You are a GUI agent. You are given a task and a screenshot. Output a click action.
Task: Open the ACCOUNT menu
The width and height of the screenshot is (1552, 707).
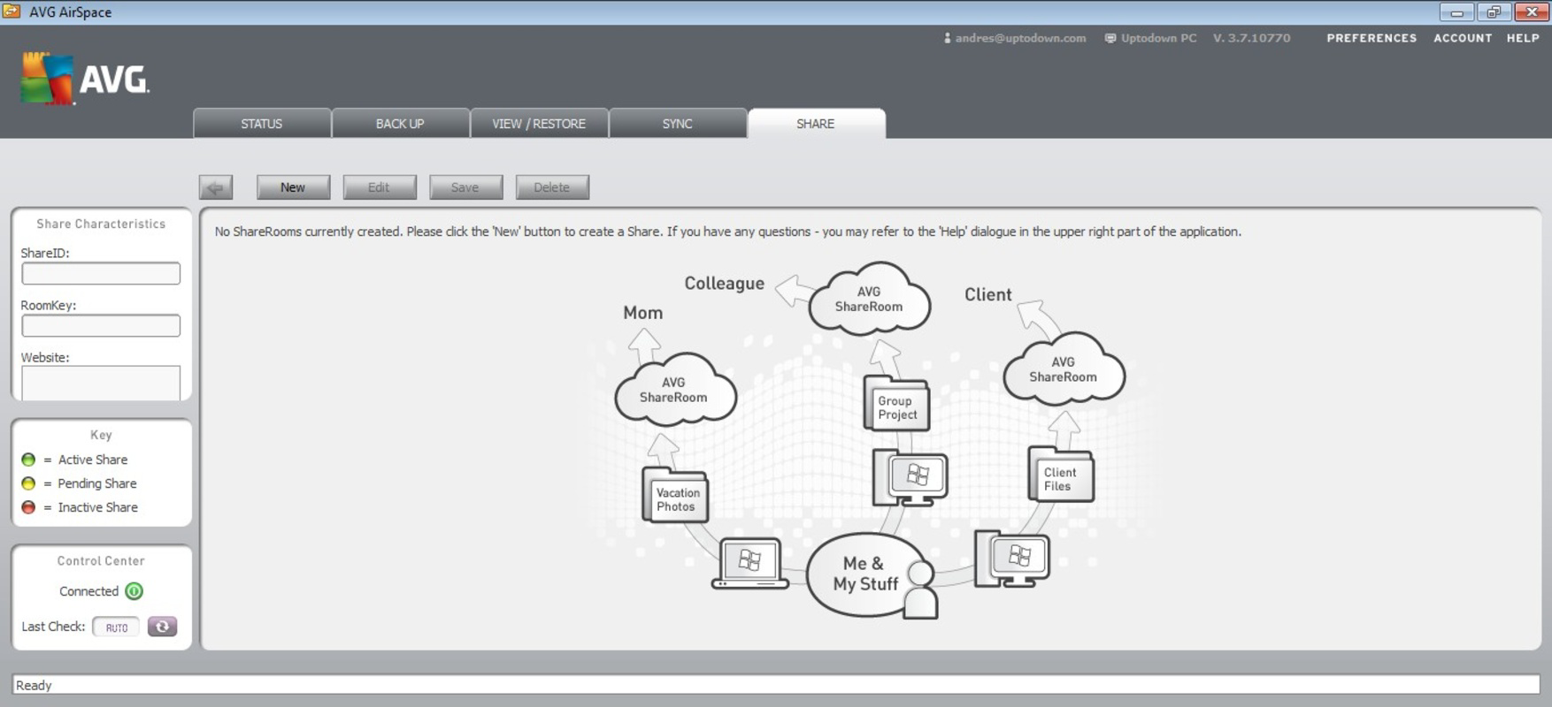(1463, 38)
